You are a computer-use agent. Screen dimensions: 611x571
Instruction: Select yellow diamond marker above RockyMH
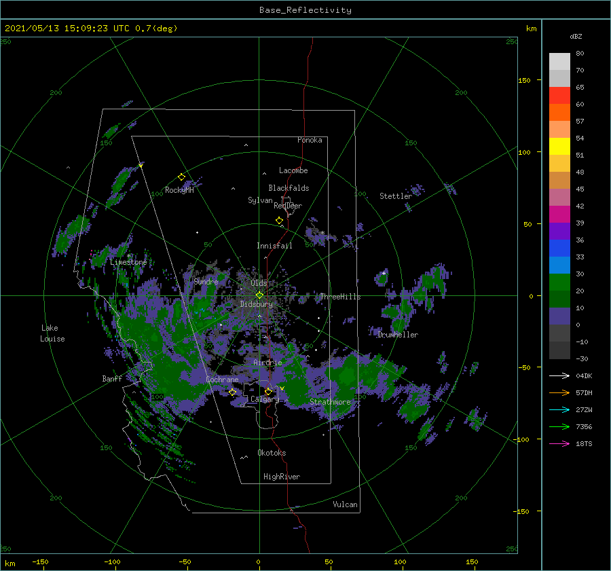tap(181, 177)
